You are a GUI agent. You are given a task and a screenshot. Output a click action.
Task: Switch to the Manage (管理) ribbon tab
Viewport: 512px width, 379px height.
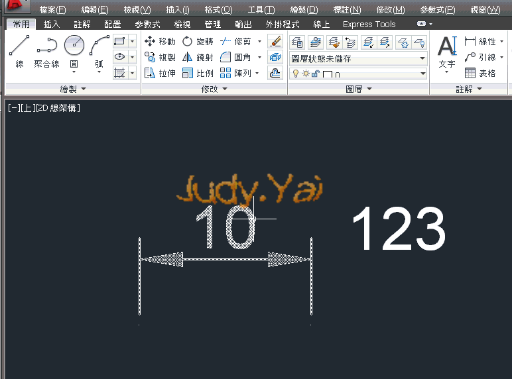coord(213,24)
